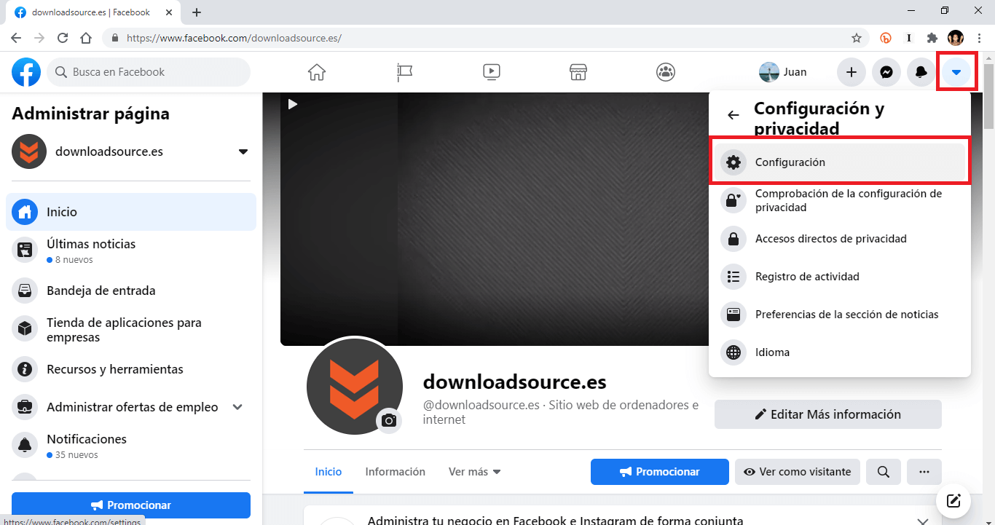Click the new message compose icon
The width and height of the screenshot is (995, 525).
pyautogui.click(x=954, y=501)
